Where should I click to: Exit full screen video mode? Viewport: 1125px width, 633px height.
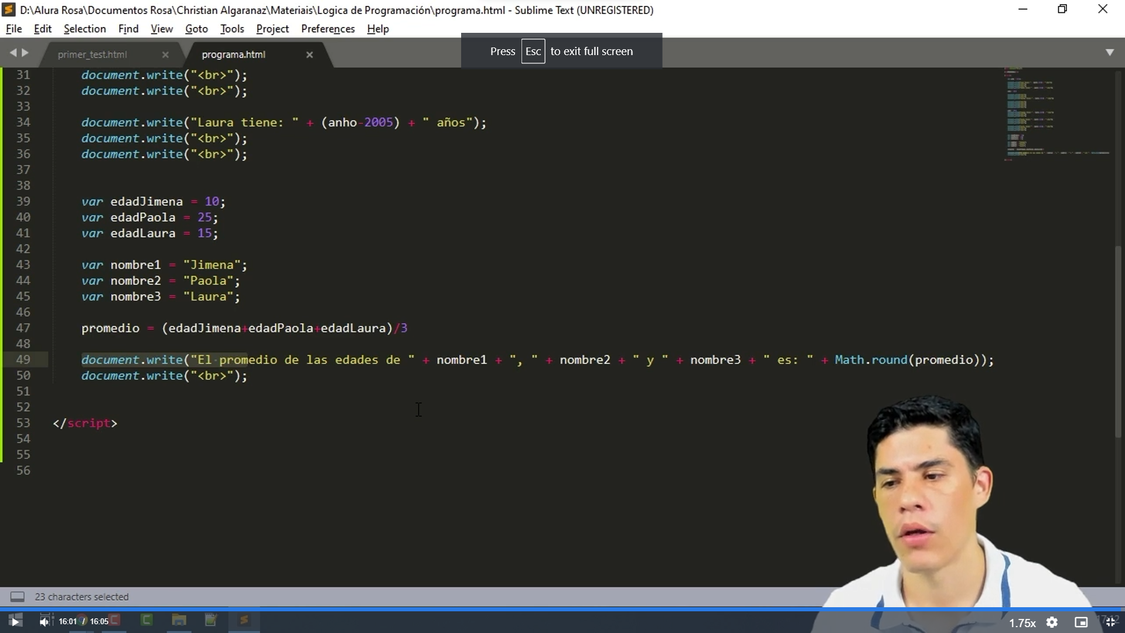pyautogui.click(x=1110, y=622)
